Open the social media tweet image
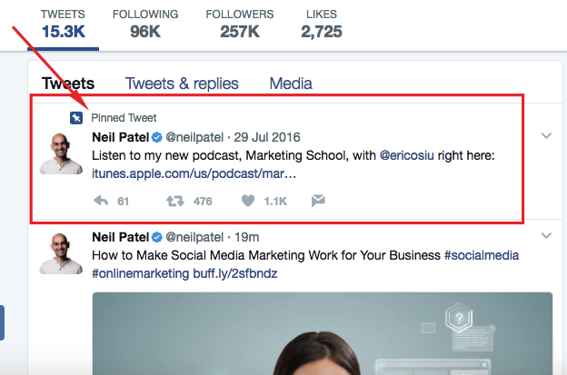The image size is (567, 375). pos(323,334)
